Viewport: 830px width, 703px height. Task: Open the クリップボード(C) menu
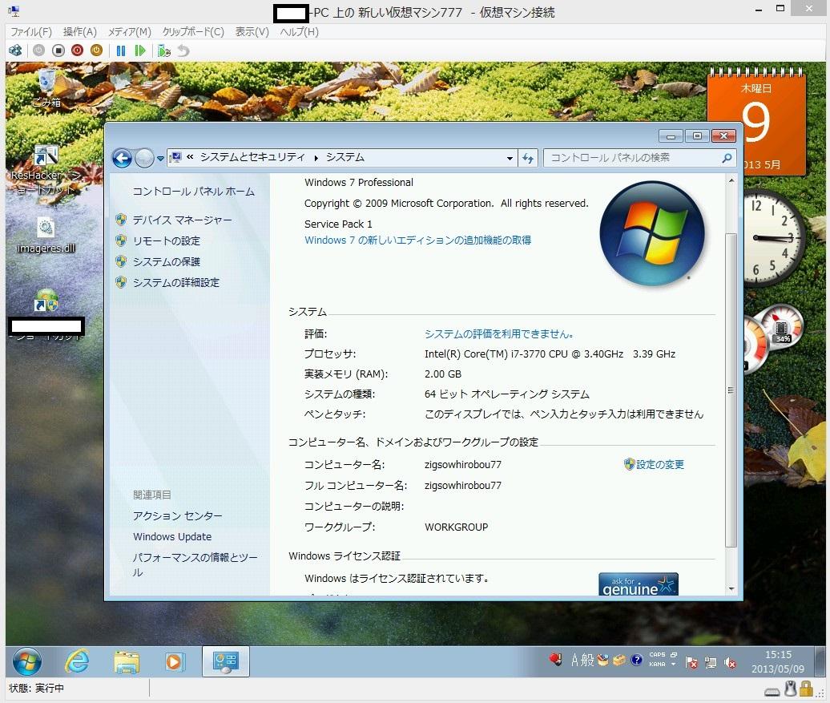193,32
